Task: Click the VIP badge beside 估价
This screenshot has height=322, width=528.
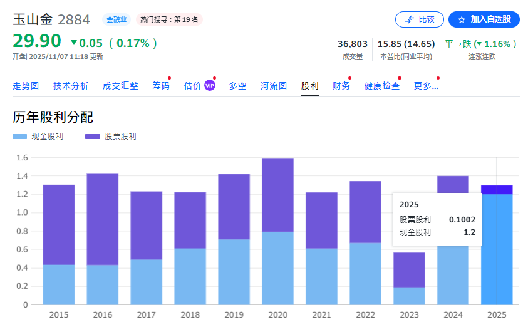Action: tap(210, 86)
